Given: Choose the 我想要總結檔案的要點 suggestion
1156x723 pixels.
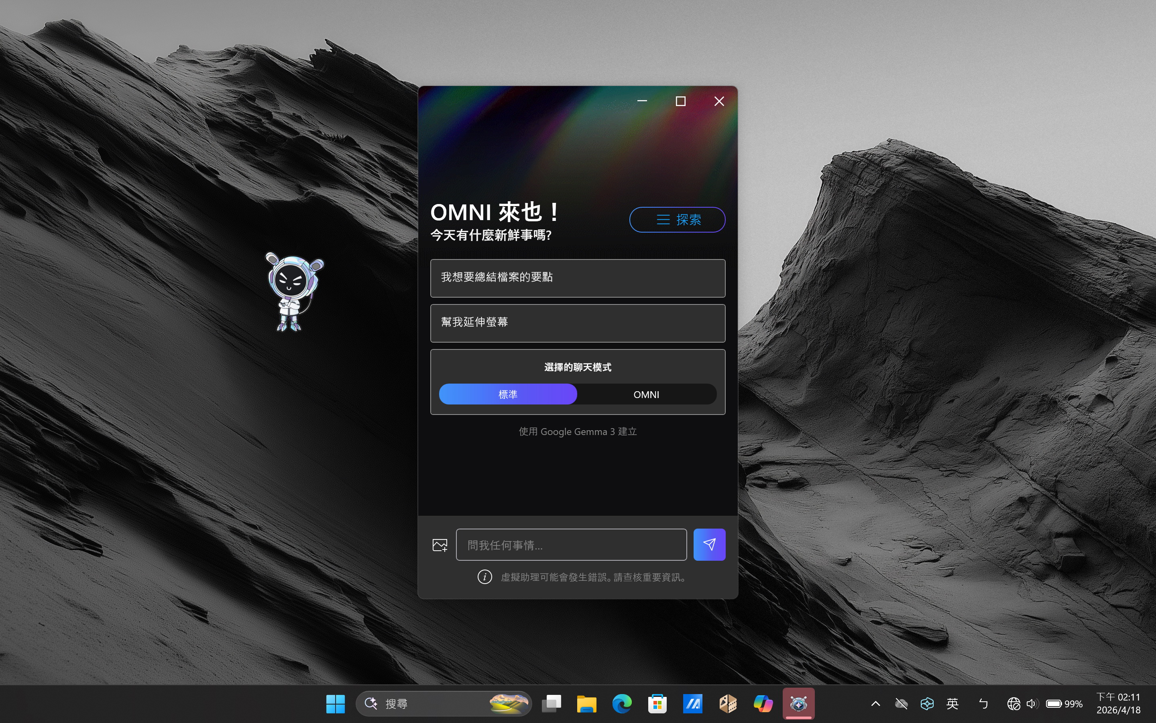Looking at the screenshot, I should coord(577,278).
